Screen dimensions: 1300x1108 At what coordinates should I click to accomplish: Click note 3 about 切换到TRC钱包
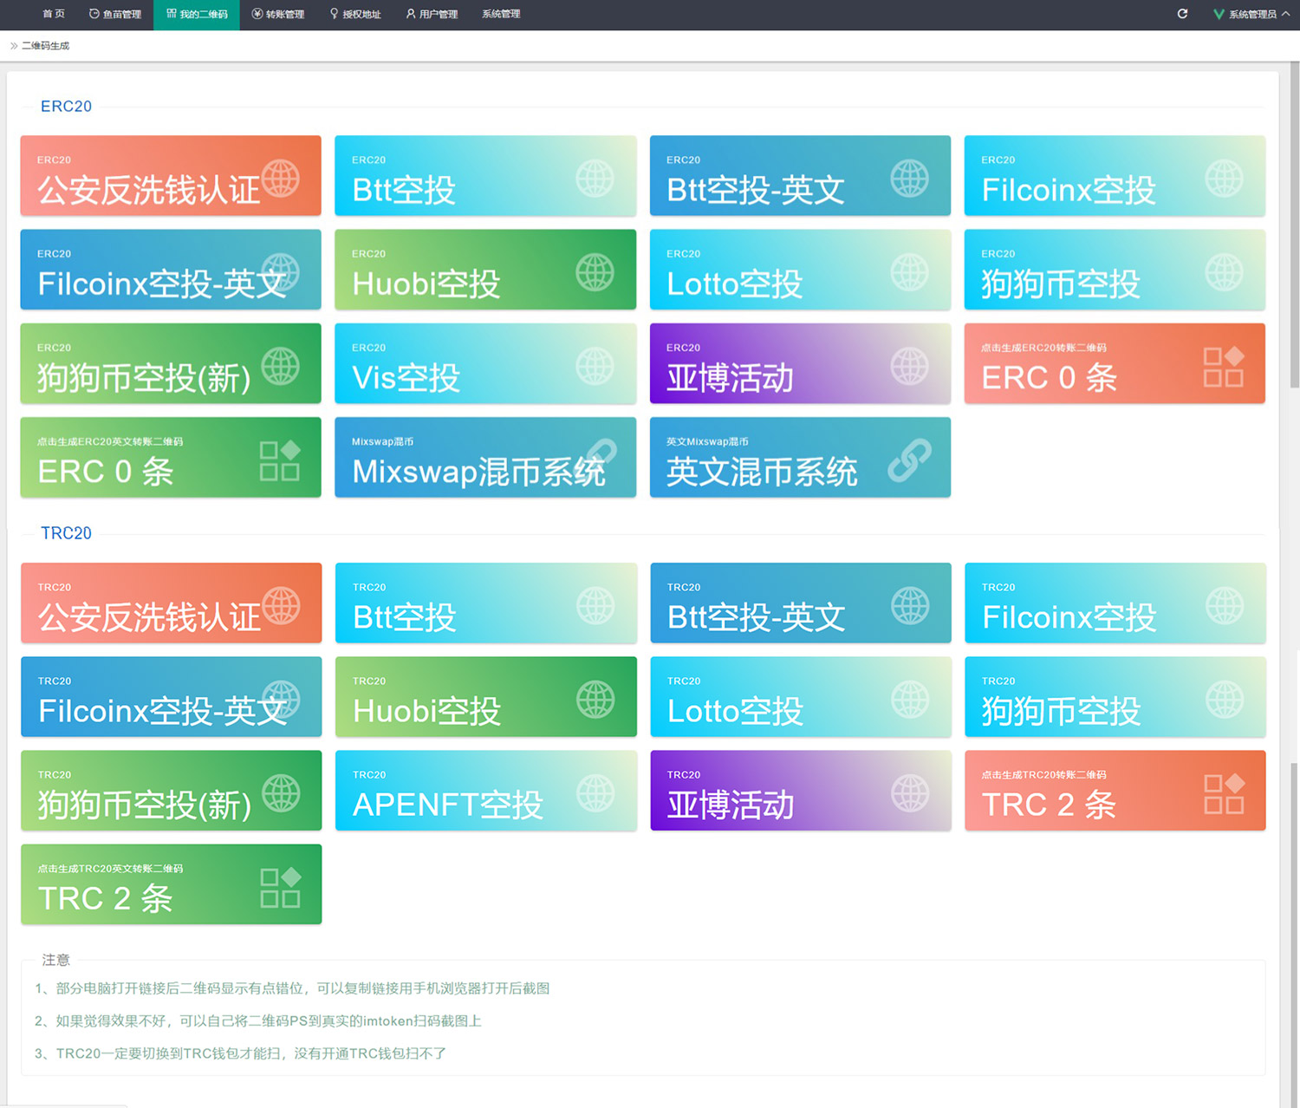pos(240,1053)
